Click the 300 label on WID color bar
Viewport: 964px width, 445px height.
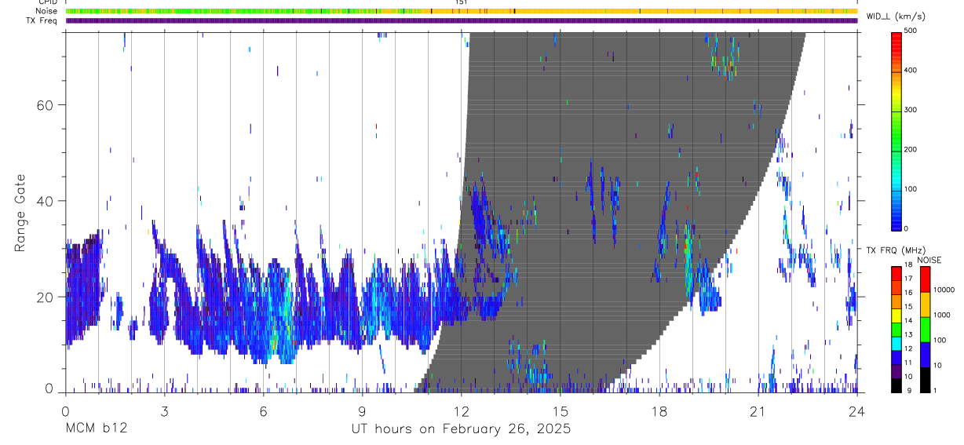[x=910, y=110]
